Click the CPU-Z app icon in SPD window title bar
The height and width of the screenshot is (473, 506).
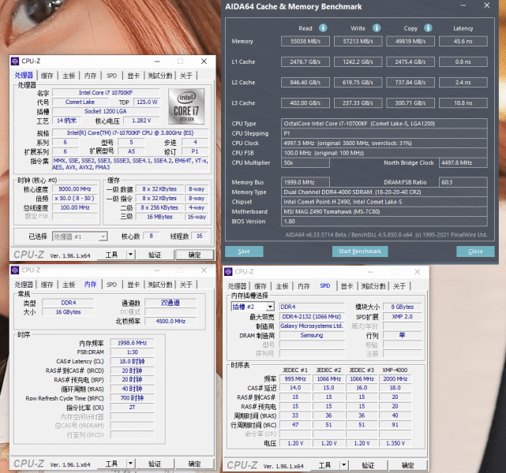pyautogui.click(x=228, y=272)
